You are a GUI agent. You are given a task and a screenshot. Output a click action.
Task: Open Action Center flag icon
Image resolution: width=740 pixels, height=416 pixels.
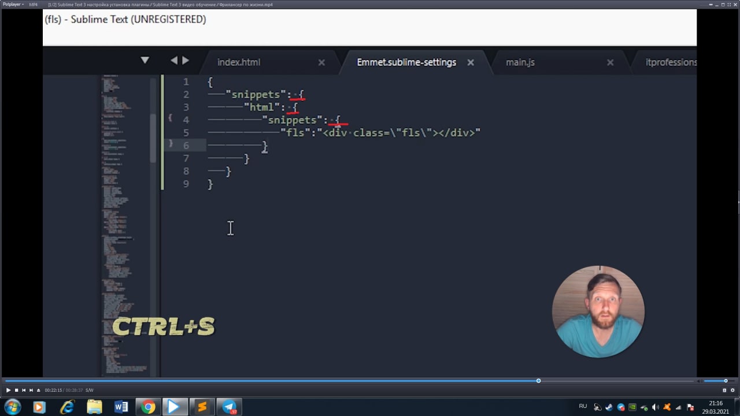[x=690, y=407]
